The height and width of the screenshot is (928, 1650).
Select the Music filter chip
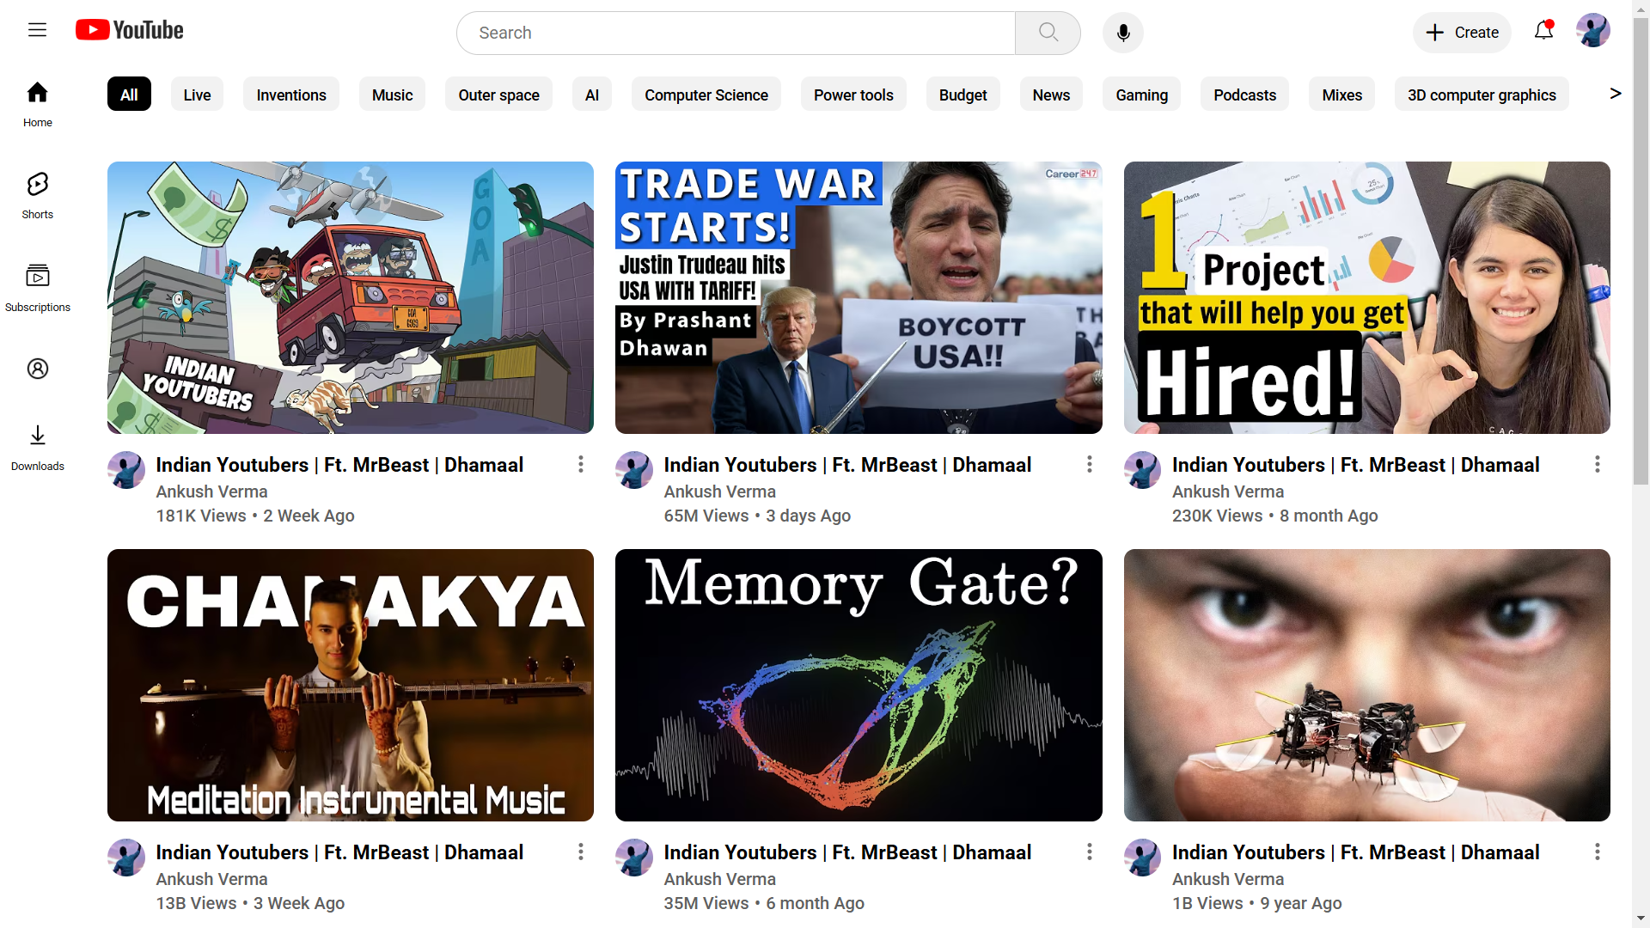pos(392,95)
